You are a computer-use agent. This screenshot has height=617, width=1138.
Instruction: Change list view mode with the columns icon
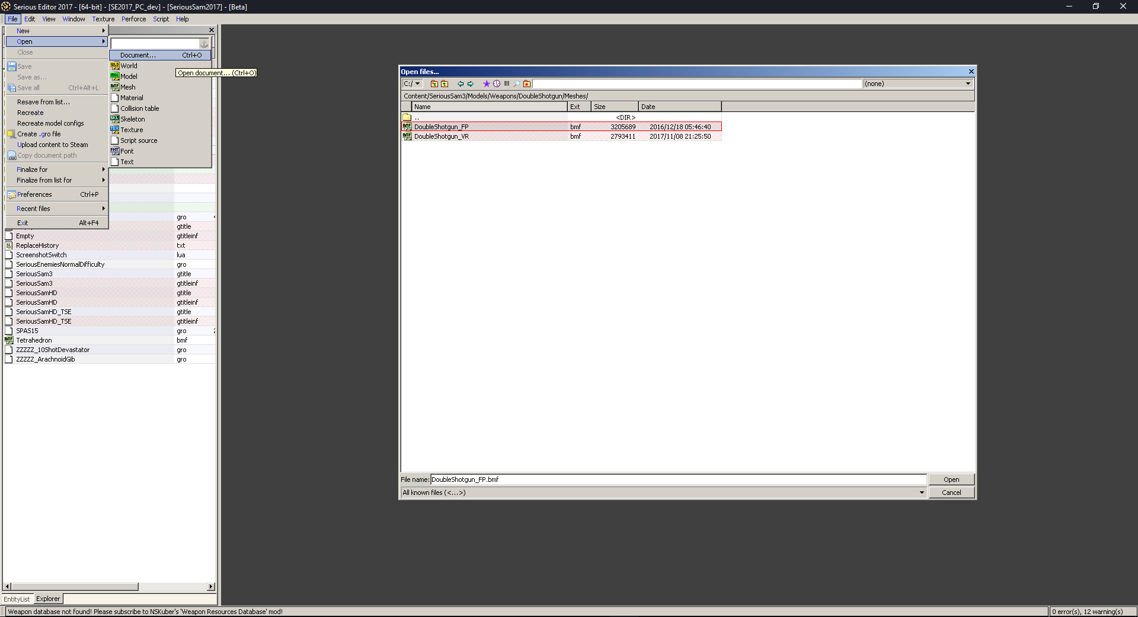pyautogui.click(x=507, y=84)
